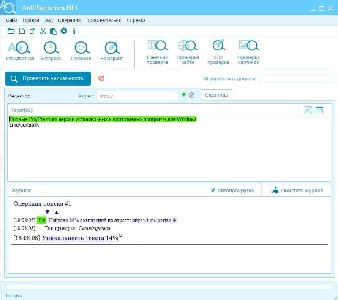Click the Проверить уникальность button
338x300 pixels.
(x=48, y=78)
